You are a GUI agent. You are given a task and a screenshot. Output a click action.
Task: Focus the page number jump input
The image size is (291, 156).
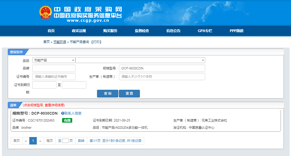[x=65, y=141]
